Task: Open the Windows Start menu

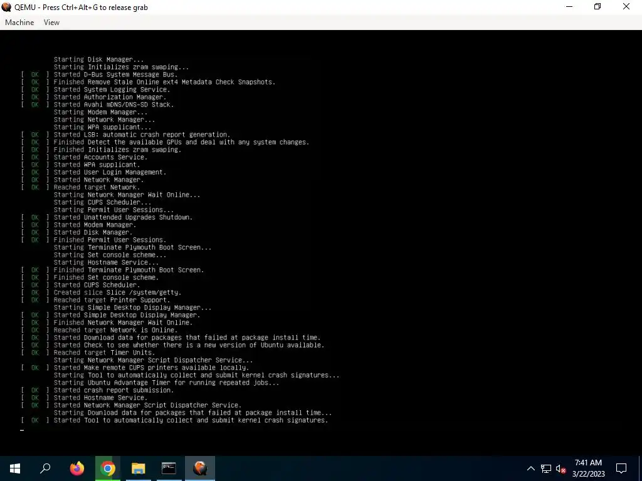Action: click(15, 468)
